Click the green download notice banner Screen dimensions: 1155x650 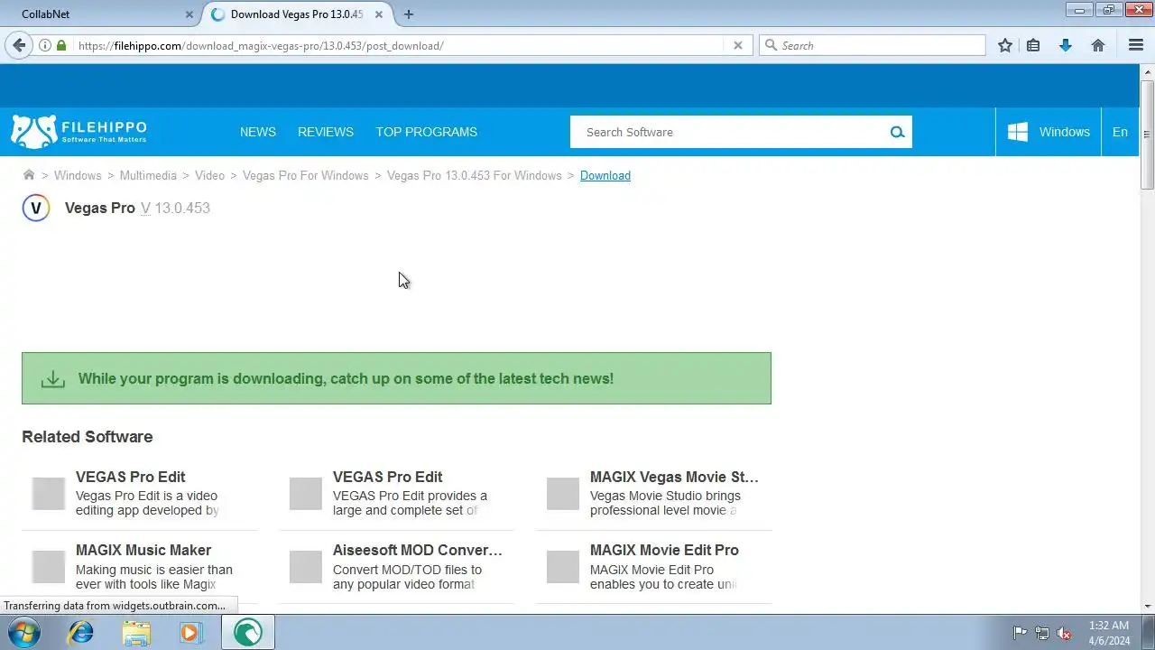pos(396,378)
